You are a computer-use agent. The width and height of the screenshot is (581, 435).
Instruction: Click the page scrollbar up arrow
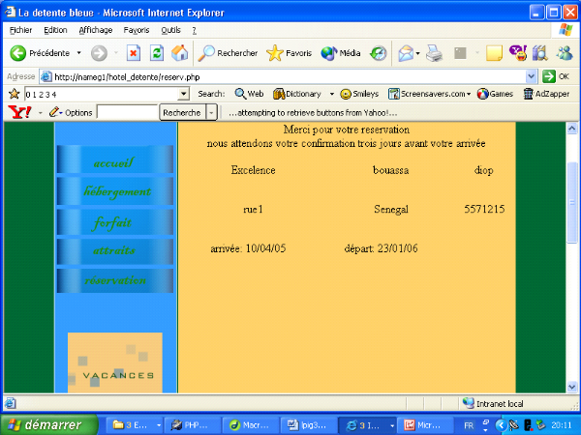point(571,129)
